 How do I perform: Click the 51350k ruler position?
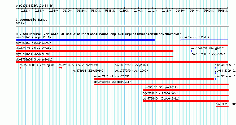coord(68,11)
